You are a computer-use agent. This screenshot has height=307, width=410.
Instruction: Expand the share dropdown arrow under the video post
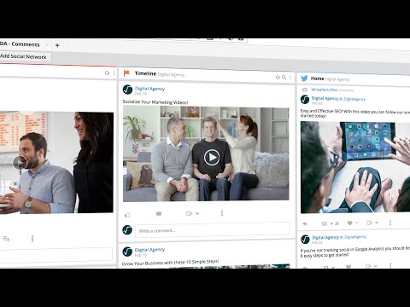197,213
